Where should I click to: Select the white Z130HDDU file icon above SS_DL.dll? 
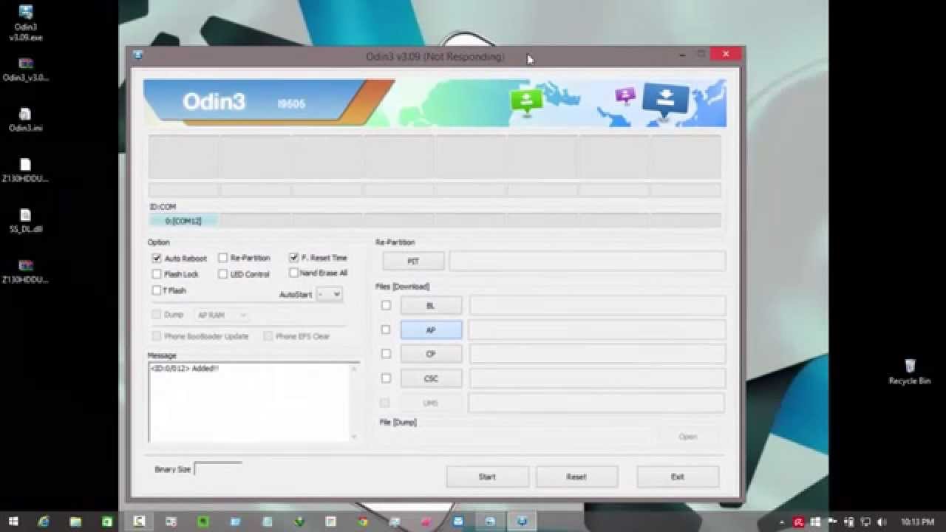[x=25, y=171]
